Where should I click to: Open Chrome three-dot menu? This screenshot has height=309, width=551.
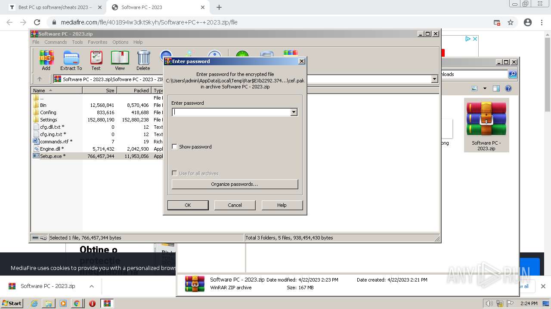[542, 22]
